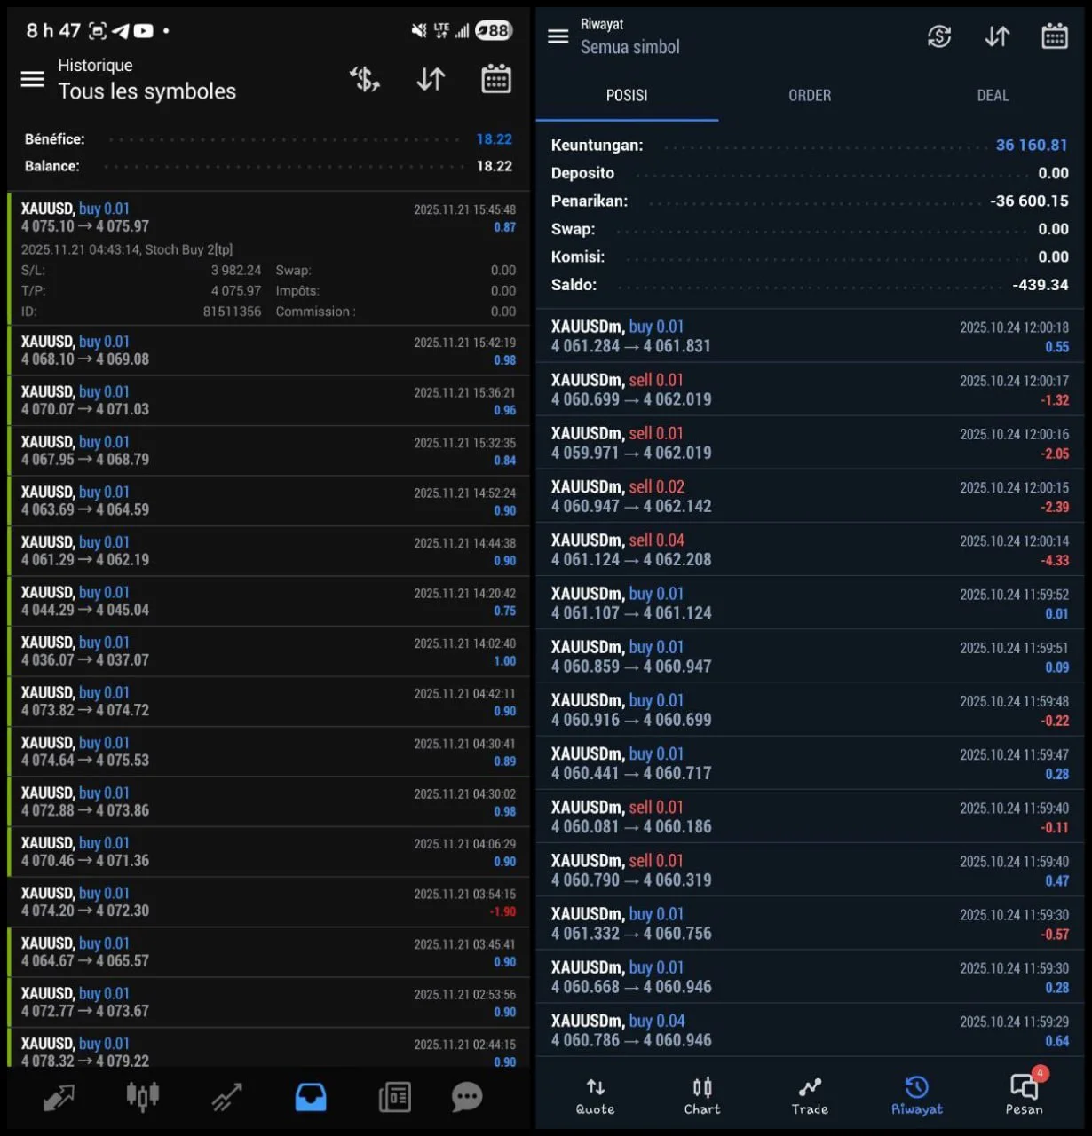This screenshot has width=1092, height=1136.
Task: Go to Quote in bottom navigation
Action: tap(595, 1096)
